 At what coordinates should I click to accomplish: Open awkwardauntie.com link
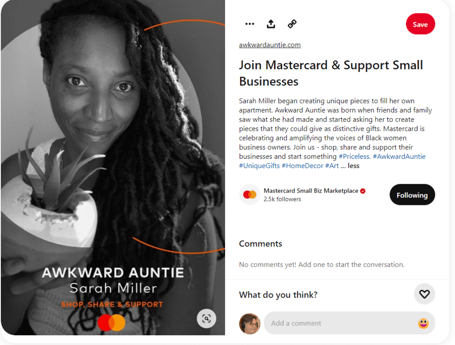[270, 45]
